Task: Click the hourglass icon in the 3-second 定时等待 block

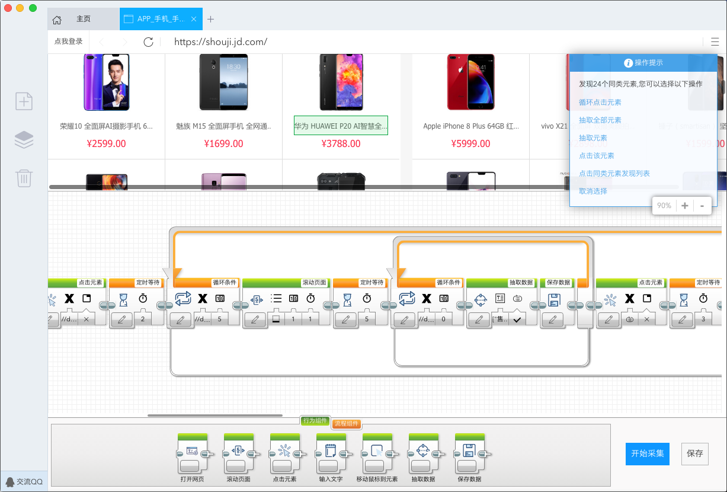Action: point(684,299)
